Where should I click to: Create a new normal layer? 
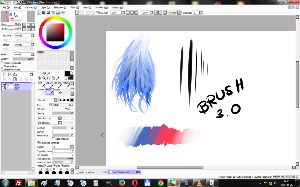(x=5, y=75)
